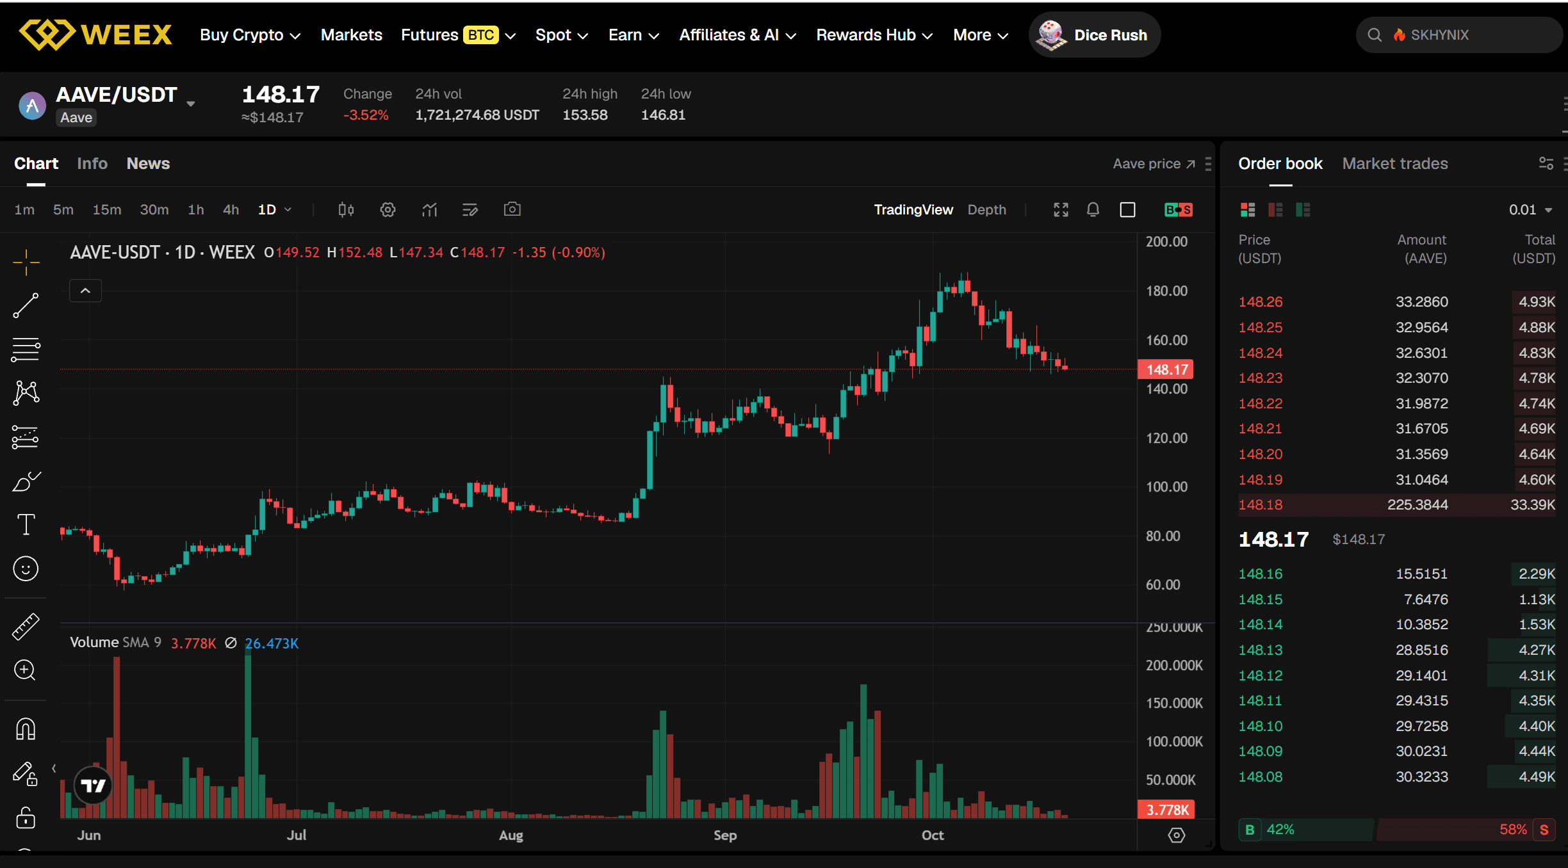The width and height of the screenshot is (1568, 868).
Task: Click the ask row priced 148.18
Action: [x=1396, y=504]
